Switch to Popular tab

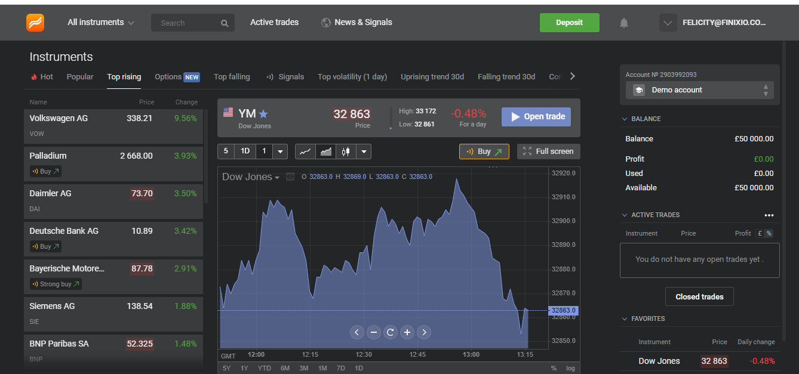[80, 77]
